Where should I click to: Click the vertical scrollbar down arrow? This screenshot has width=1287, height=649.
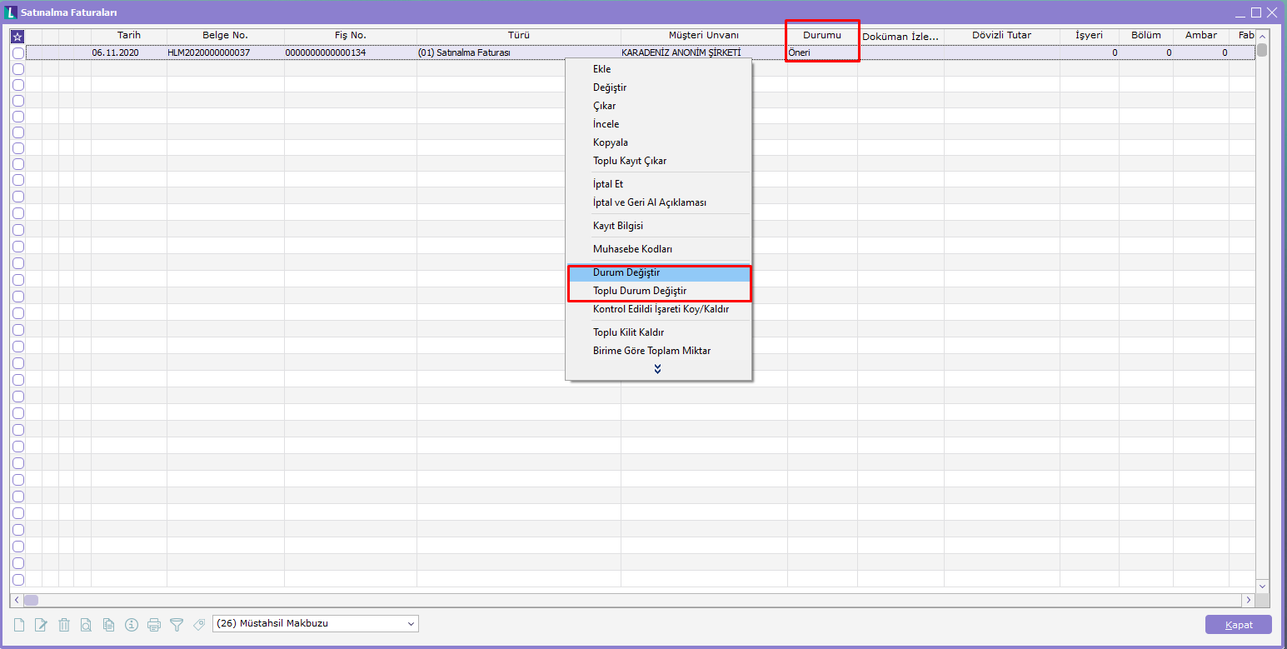(1262, 586)
